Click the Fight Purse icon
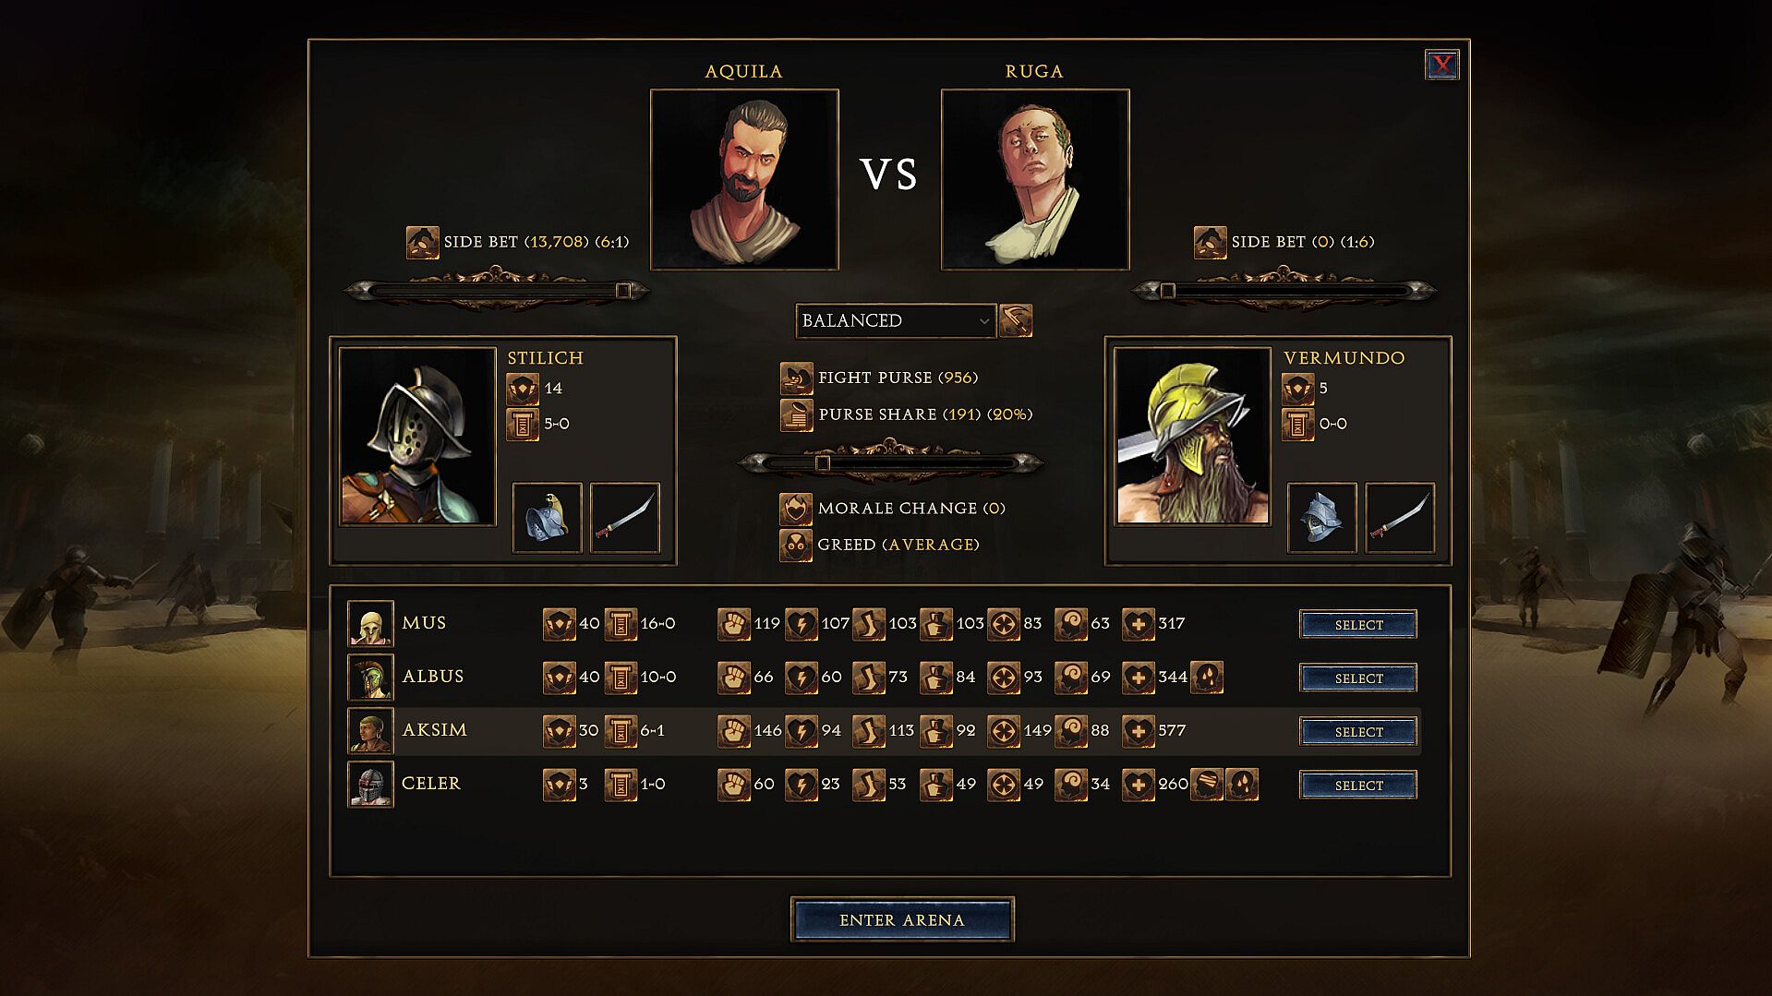The height and width of the screenshot is (996, 1772). coord(796,378)
